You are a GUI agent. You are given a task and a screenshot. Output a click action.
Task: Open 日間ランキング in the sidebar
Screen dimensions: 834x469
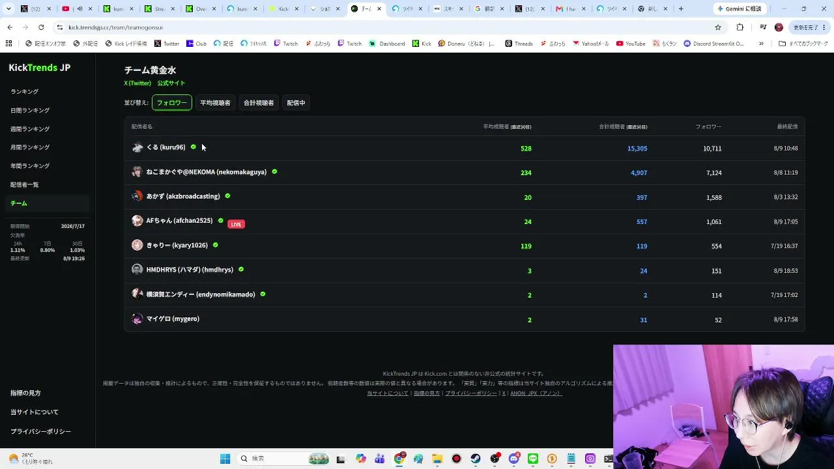click(30, 111)
